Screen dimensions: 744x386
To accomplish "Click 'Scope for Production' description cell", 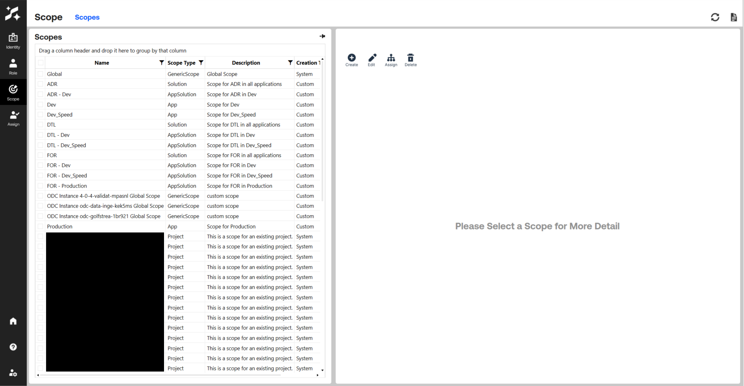I will click(231, 226).
